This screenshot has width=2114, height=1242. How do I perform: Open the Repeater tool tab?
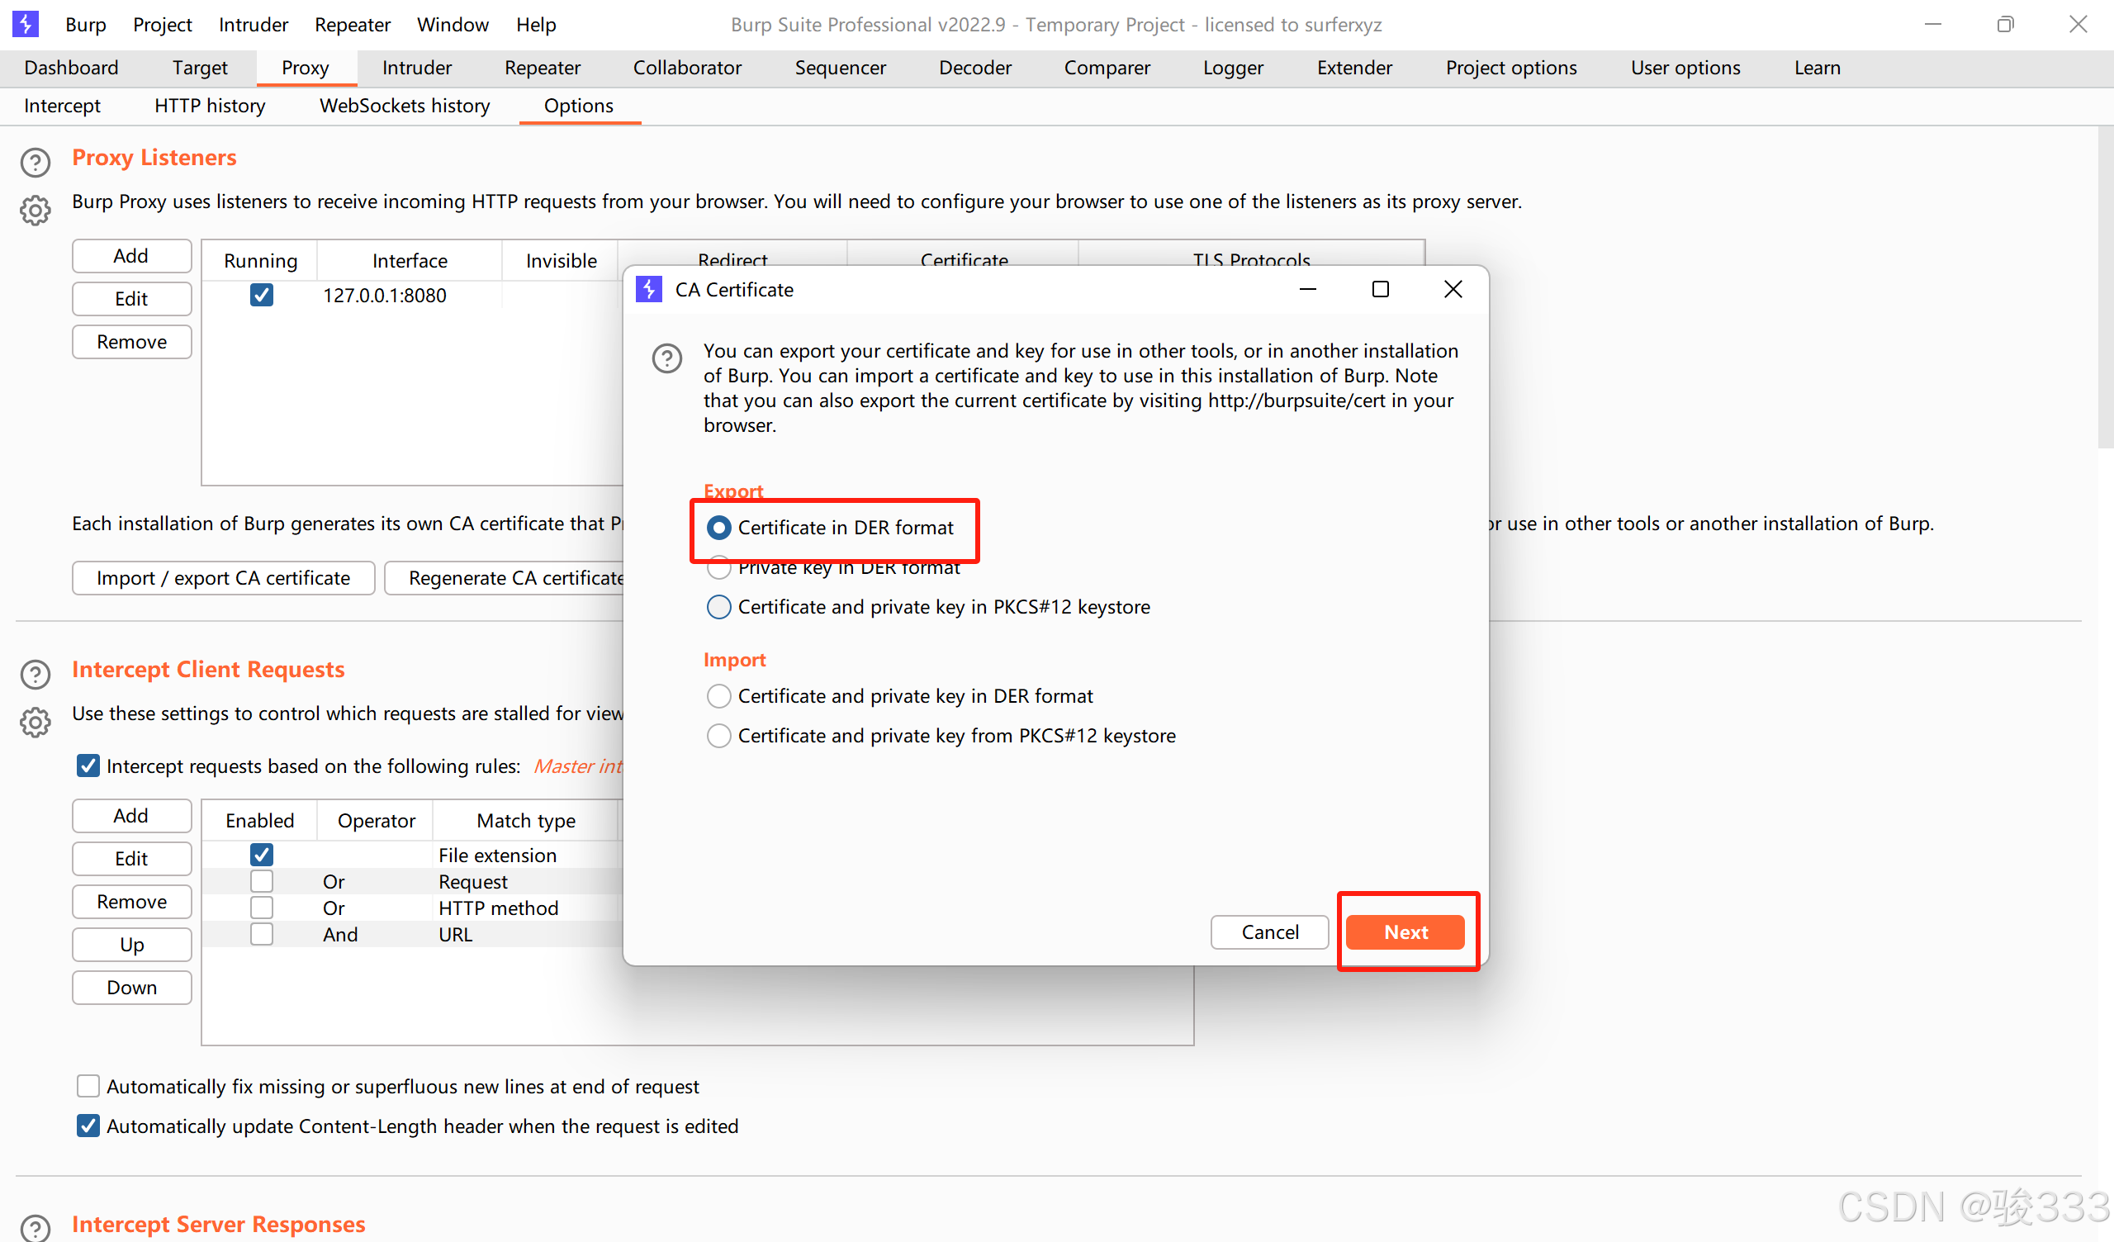coord(542,68)
